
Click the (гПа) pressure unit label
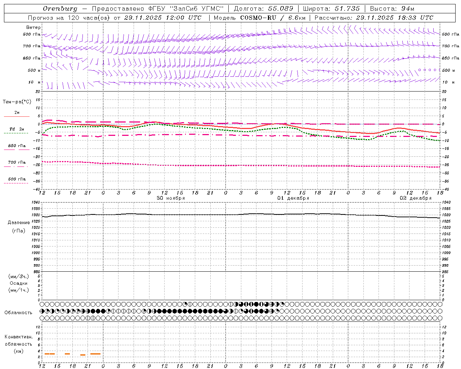(19, 231)
